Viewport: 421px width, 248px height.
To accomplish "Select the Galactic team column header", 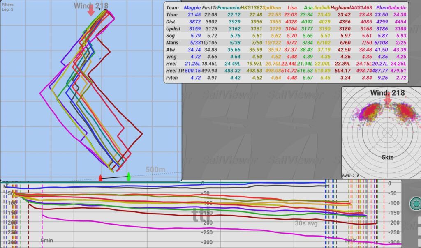I will click(x=397, y=8).
